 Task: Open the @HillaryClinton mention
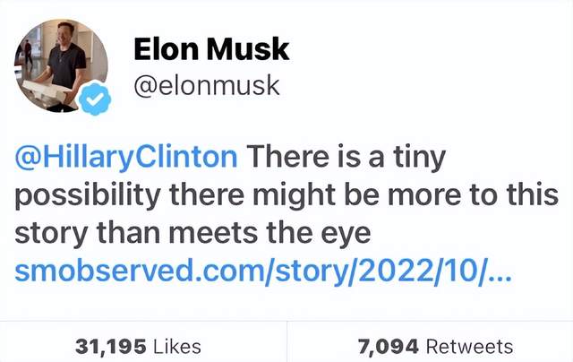(125, 158)
